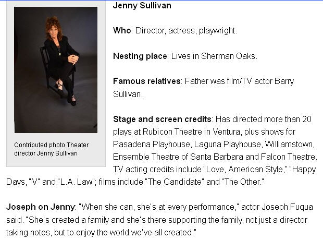Click the film title 'The Candidate'
Image resolution: width=323 pixels, height=251 pixels.
pyautogui.click(x=190, y=182)
